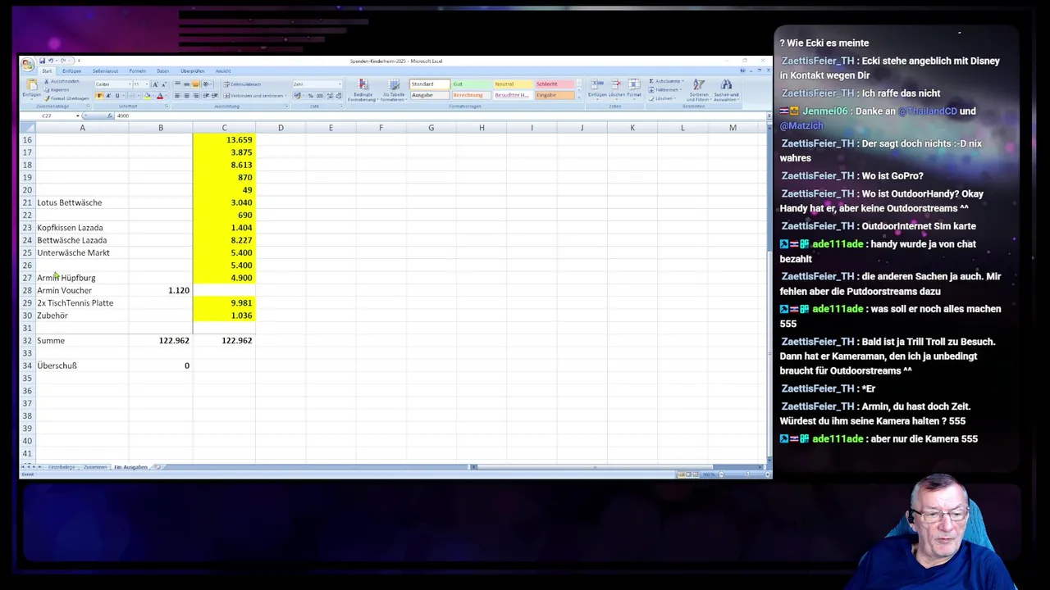Expand the cell styles gallery
This screenshot has height=590, width=1050.
tap(579, 98)
